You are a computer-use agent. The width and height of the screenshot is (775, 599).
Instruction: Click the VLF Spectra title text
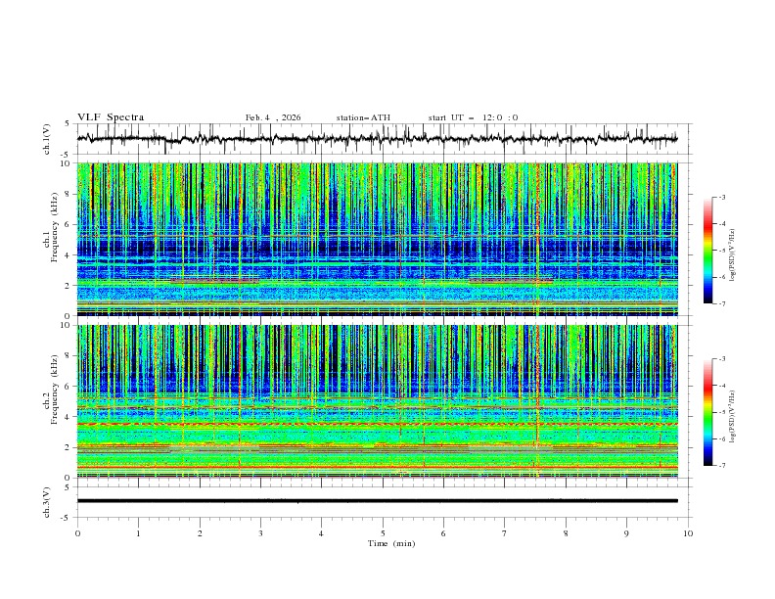(x=111, y=117)
